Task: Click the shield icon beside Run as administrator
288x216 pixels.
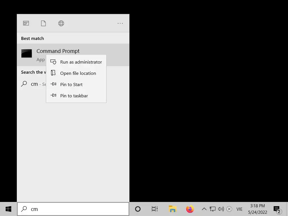Action: coord(53,62)
